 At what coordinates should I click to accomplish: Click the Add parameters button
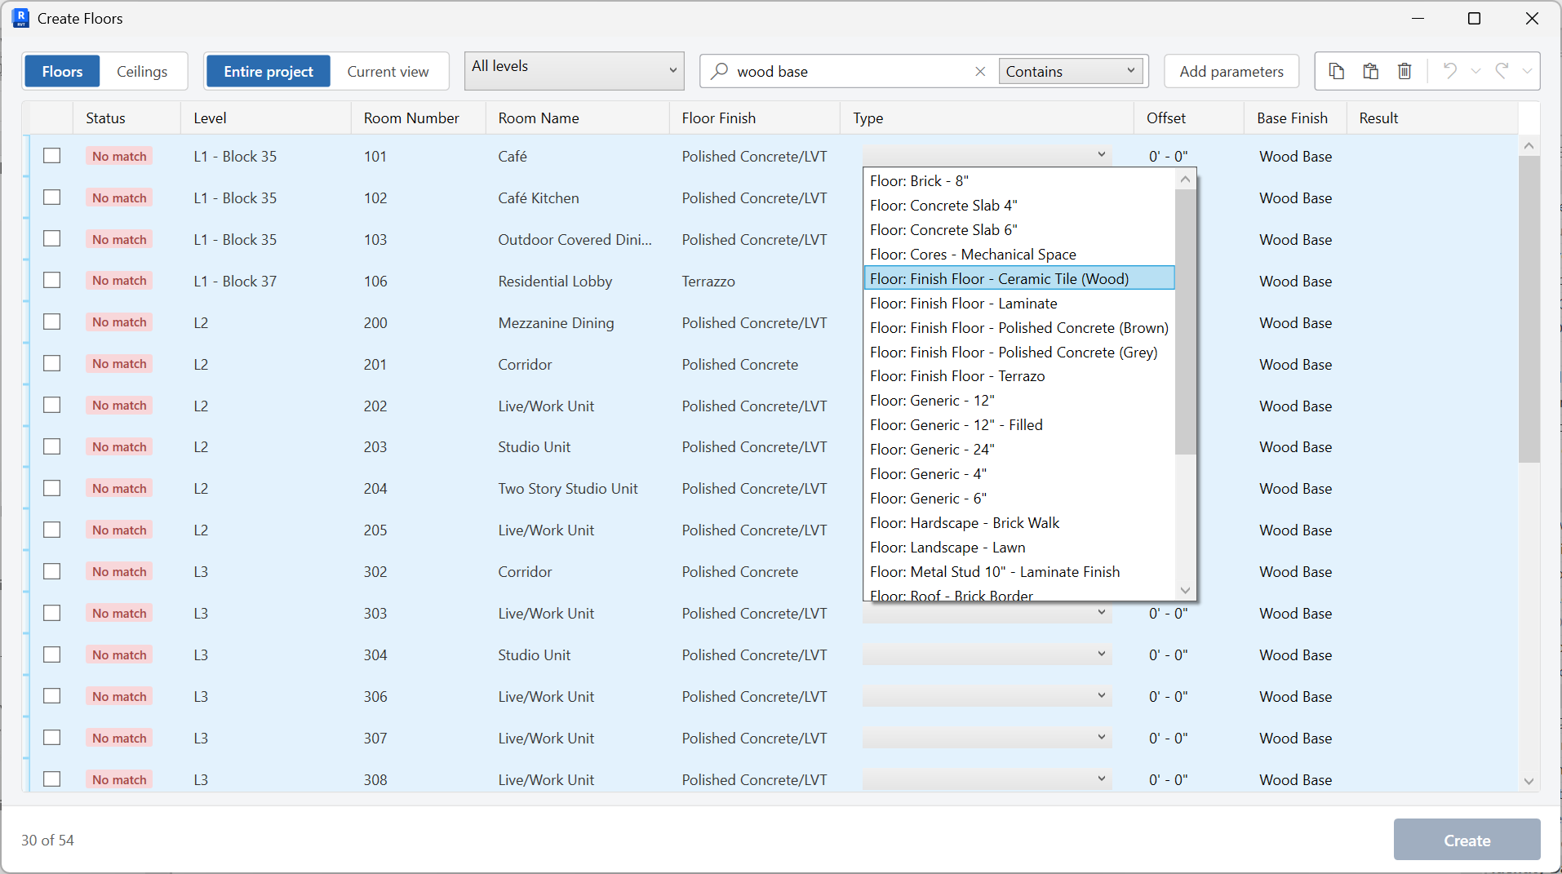coord(1231,72)
